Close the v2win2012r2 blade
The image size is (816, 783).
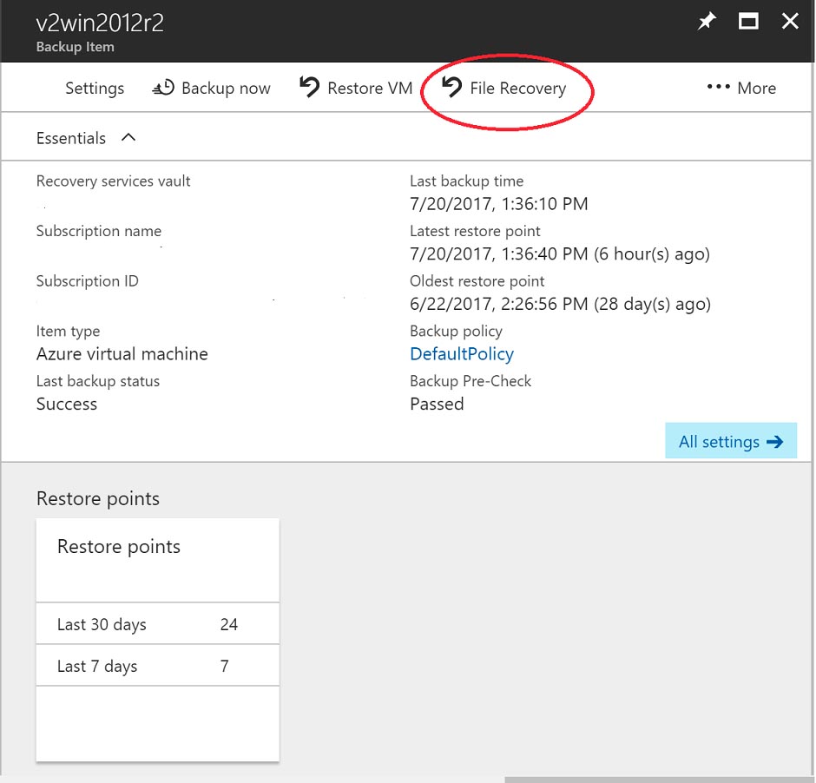pyautogui.click(x=790, y=21)
